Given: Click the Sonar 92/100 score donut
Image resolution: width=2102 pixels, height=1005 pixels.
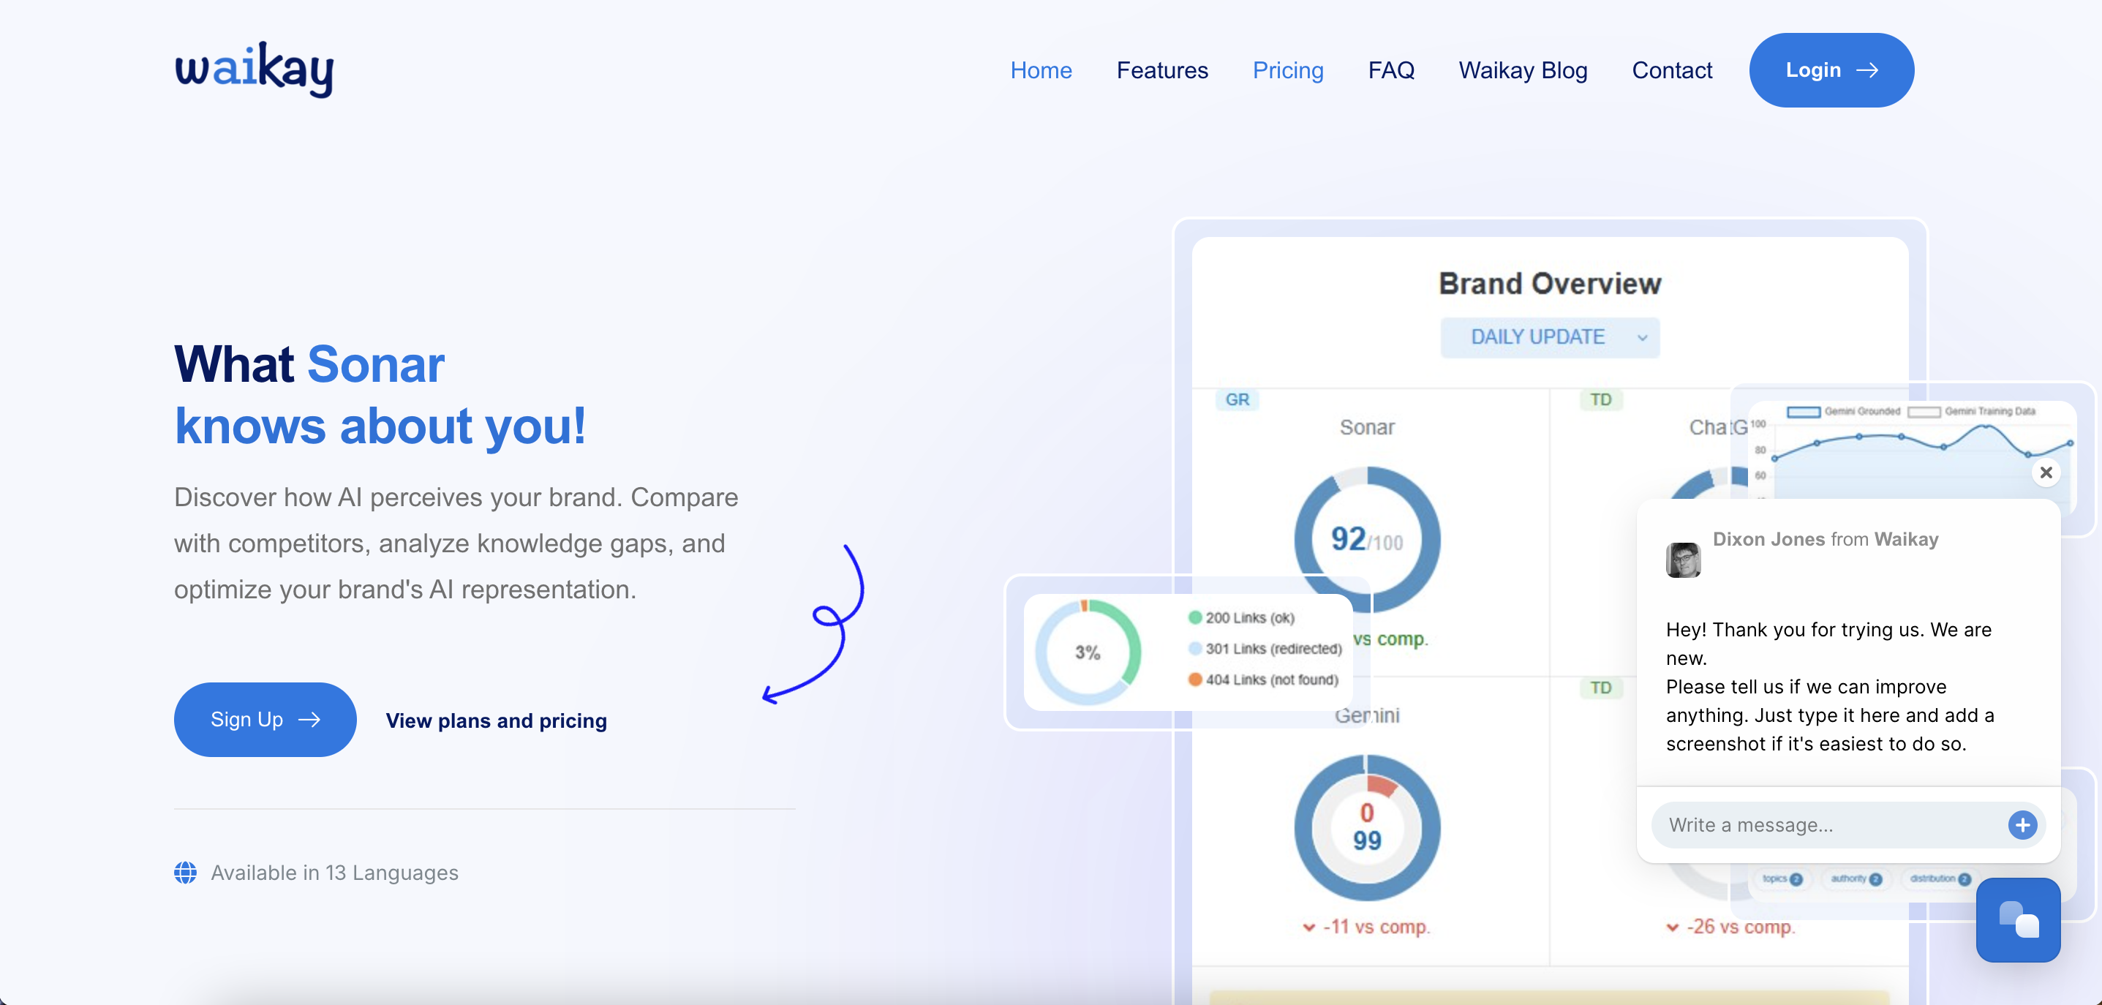Looking at the screenshot, I should coord(1367,539).
